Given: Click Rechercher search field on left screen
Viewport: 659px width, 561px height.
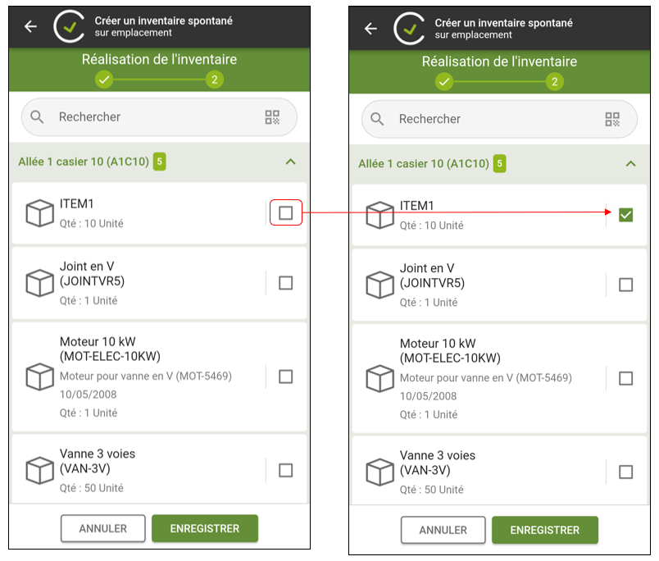Looking at the screenshot, I should [159, 117].
